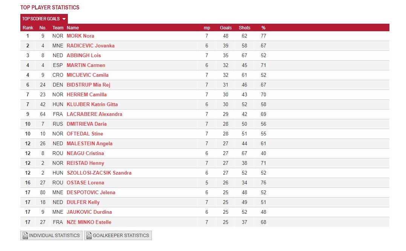Click the Goals column header
Image resolution: width=406 pixels, height=251 pixels.
[226, 28]
